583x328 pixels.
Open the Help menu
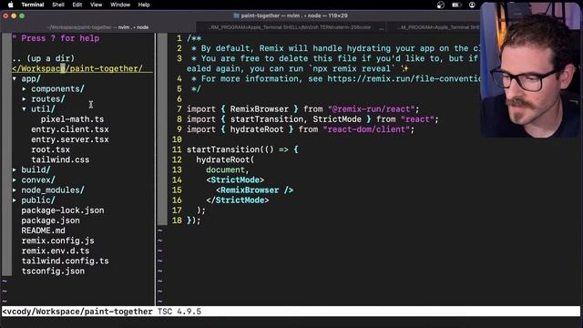pyautogui.click(x=144, y=5)
